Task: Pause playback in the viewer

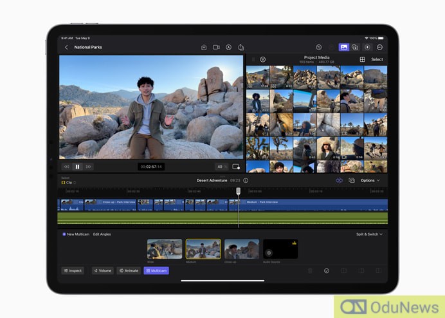Action: (77, 167)
